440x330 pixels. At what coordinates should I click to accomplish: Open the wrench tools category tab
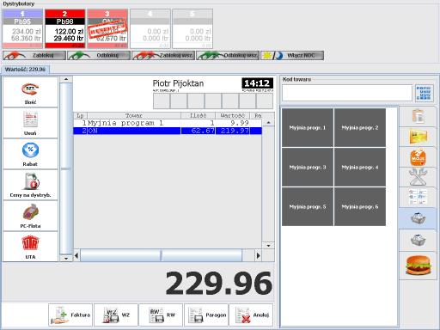pos(418,177)
